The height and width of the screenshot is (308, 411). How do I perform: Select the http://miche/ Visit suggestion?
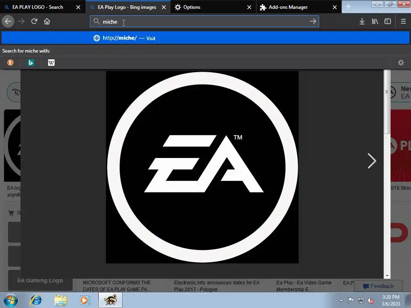205,38
